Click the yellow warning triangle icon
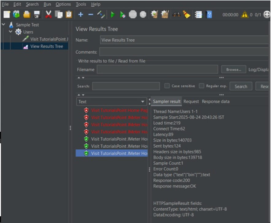Screen dimensions: 271x223 [x=245, y=14]
